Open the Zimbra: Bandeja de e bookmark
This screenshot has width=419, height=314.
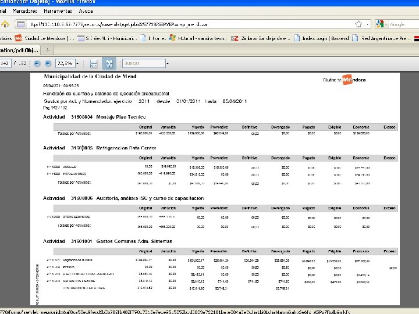click(260, 38)
